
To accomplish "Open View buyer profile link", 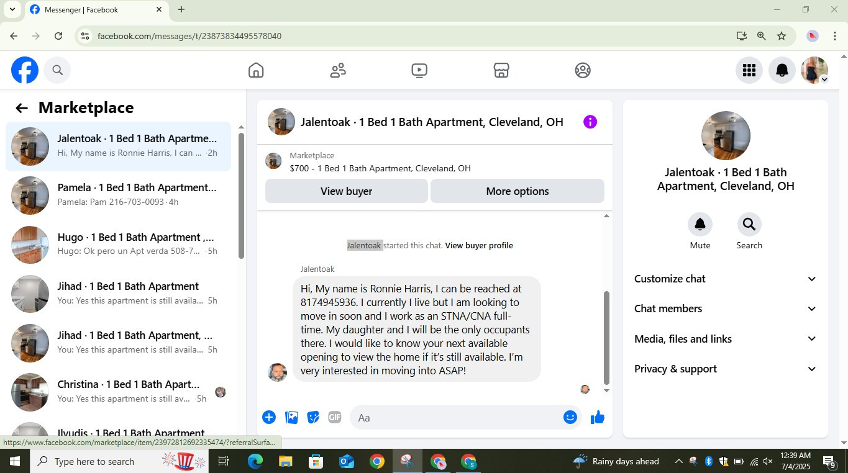I will pos(479,245).
